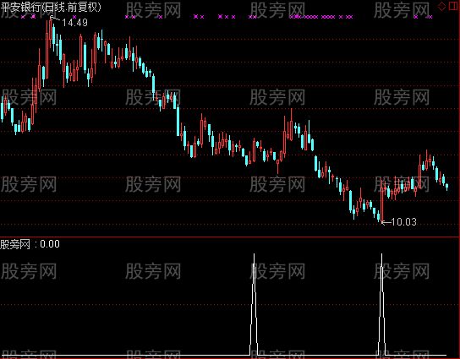
Task: Click the 平安银行 chart title
Action: pyautogui.click(x=20, y=7)
